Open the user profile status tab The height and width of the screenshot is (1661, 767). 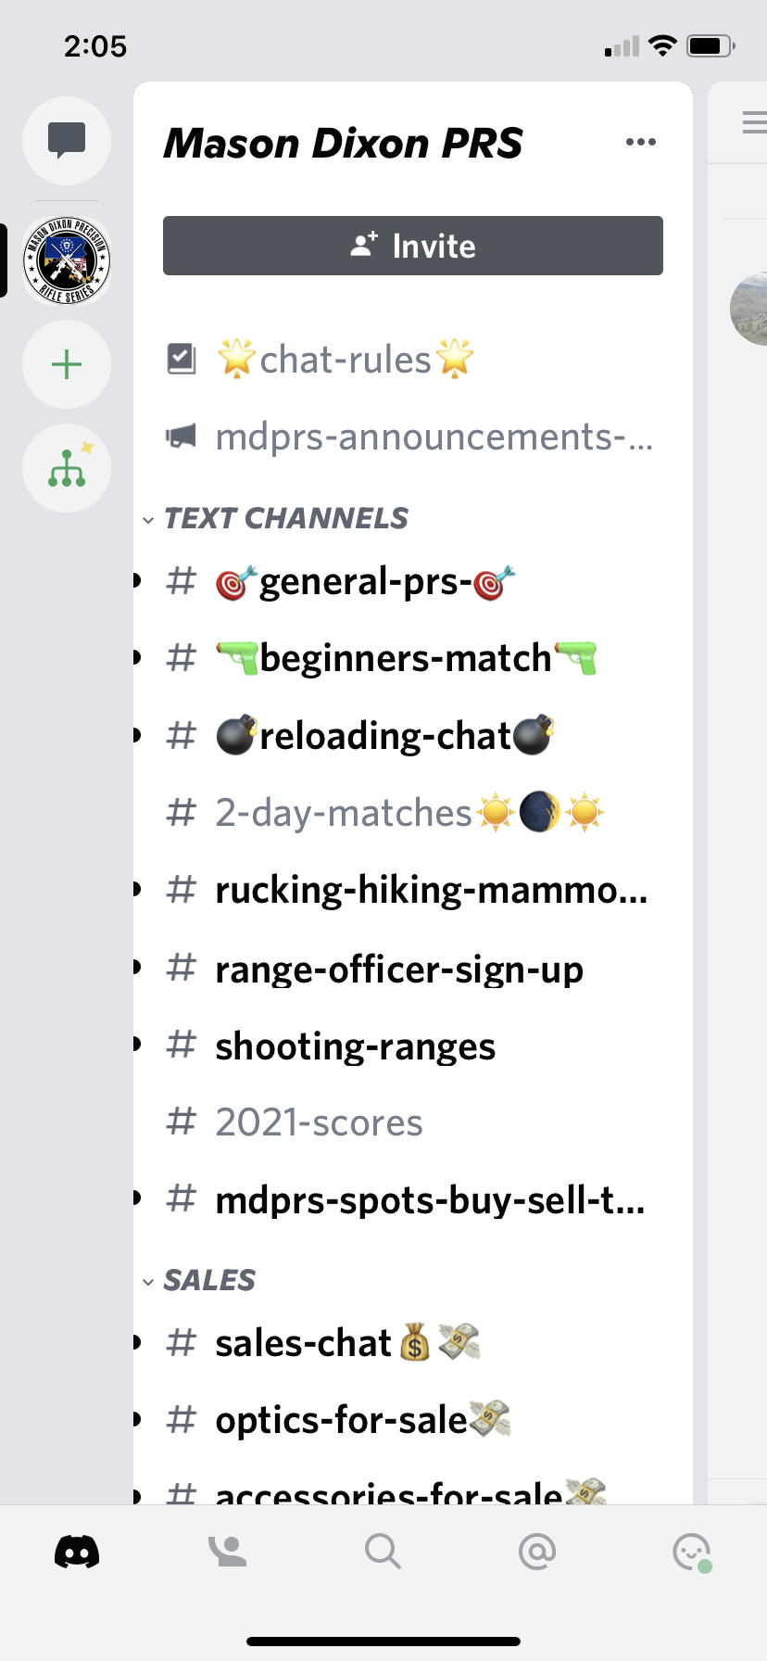click(x=691, y=1552)
